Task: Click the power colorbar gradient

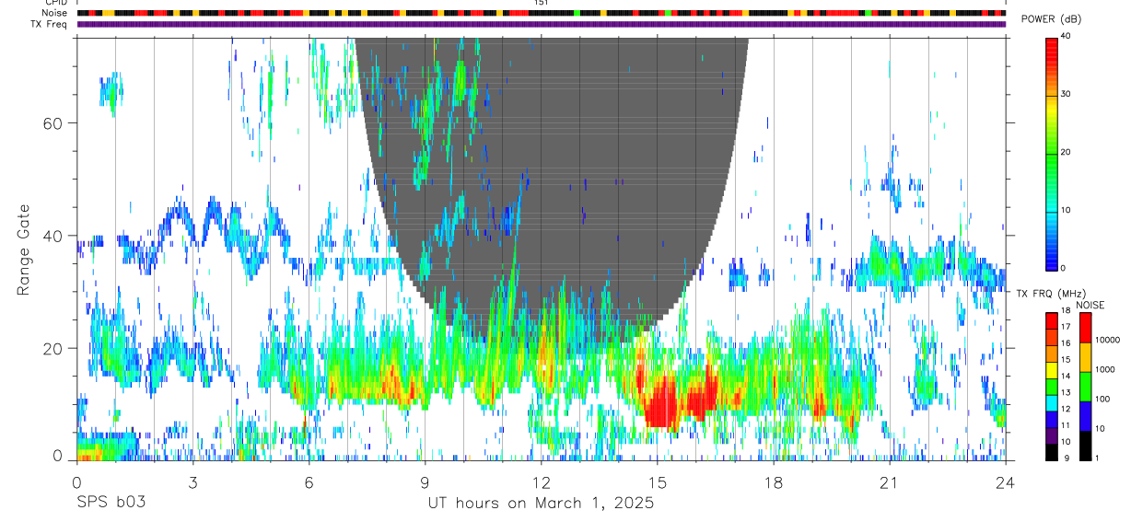Action: coord(1052,153)
